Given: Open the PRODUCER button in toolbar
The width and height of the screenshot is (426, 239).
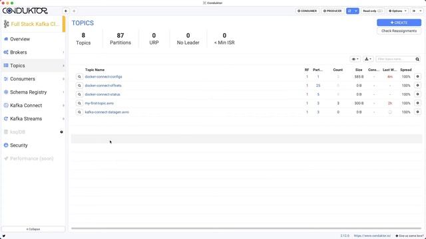Looking at the screenshot, I should (332, 11).
